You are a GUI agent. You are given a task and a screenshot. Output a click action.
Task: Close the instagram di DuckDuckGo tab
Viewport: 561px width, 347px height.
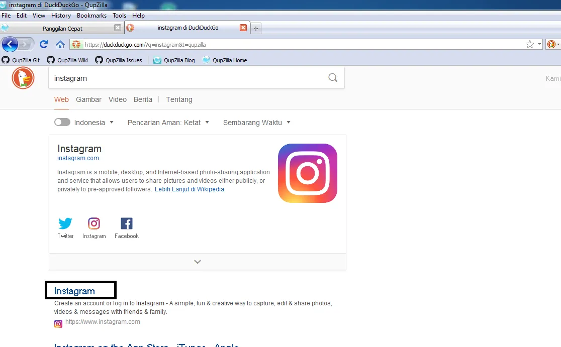[243, 28]
